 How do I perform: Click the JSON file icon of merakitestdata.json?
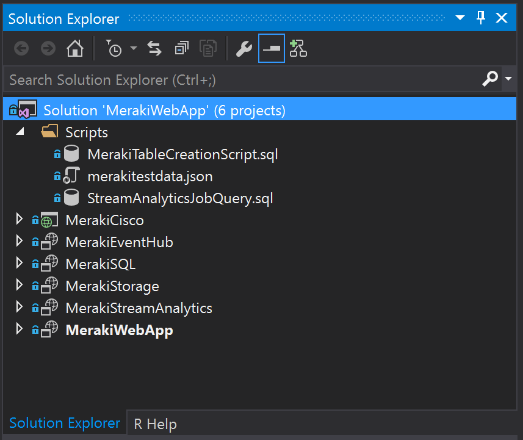(x=71, y=176)
